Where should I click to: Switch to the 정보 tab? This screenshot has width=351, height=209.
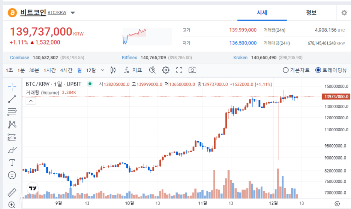pos(311,13)
